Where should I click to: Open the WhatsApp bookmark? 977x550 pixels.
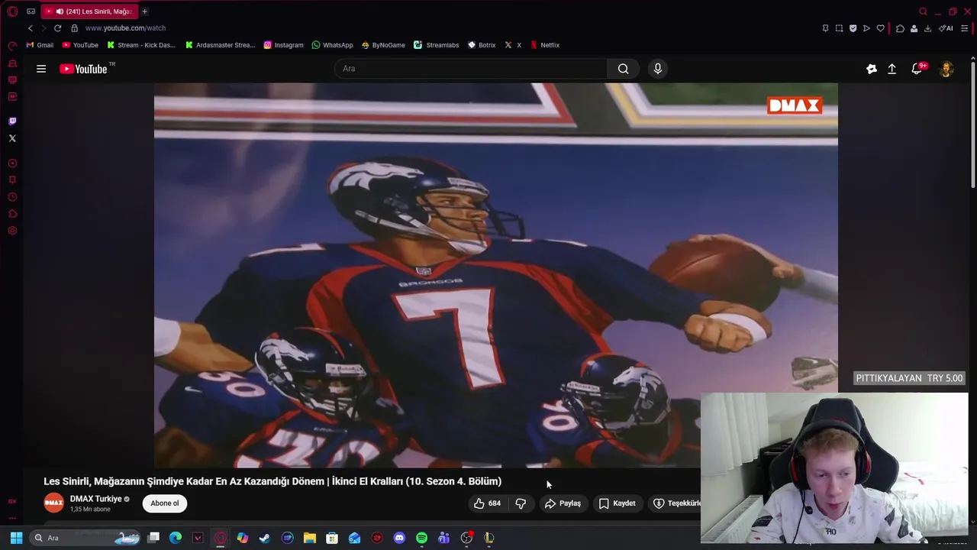click(x=332, y=45)
